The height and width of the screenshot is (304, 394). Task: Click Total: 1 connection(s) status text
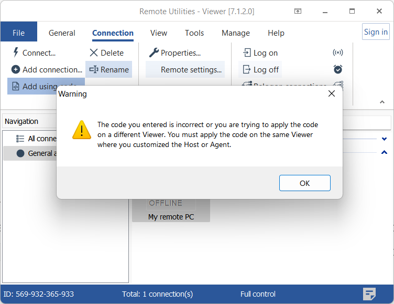click(158, 294)
